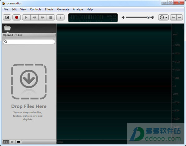Click the Opened Files header label
Image resolution: width=186 pixels, height=146 pixels.
coord(13,35)
